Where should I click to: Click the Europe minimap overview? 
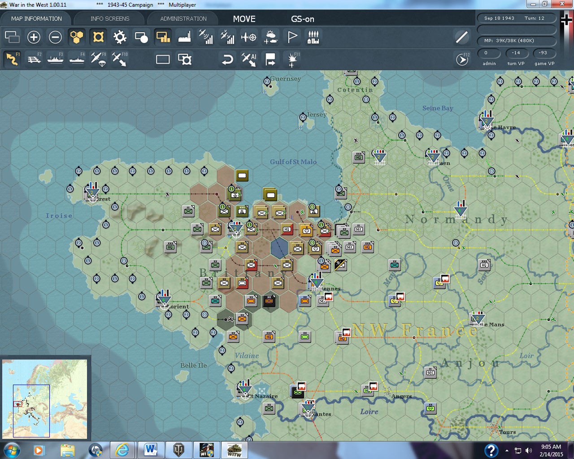coord(45,399)
